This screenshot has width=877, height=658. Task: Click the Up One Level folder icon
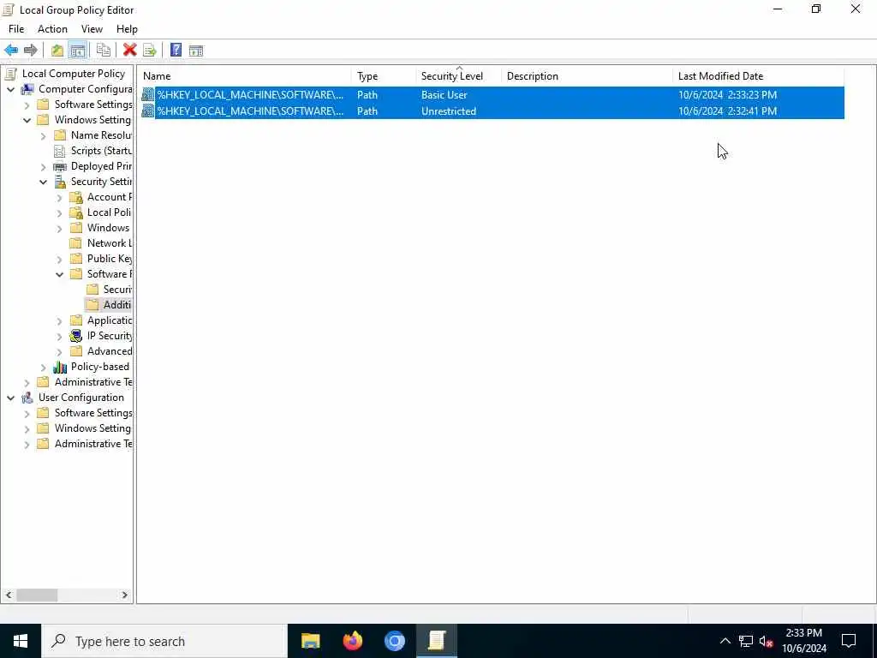click(x=57, y=51)
